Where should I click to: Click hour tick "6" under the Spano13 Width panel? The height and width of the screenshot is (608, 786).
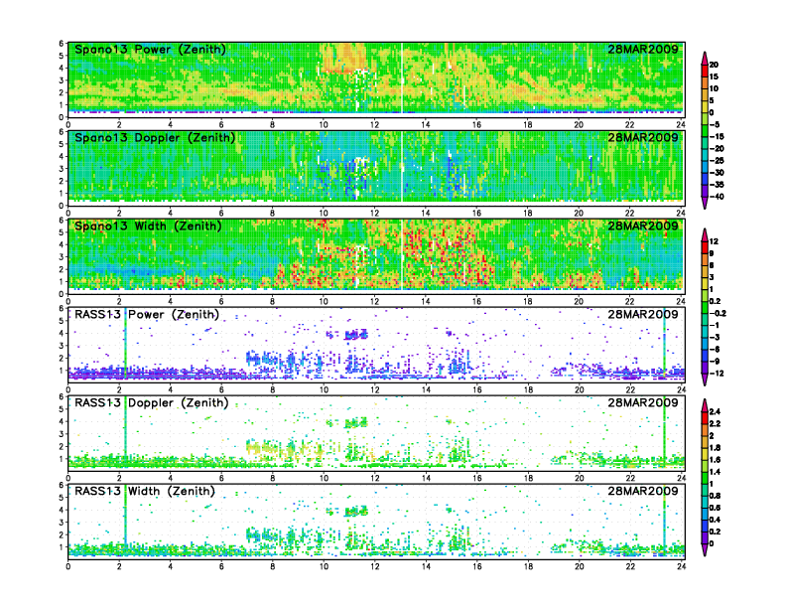[x=221, y=301]
